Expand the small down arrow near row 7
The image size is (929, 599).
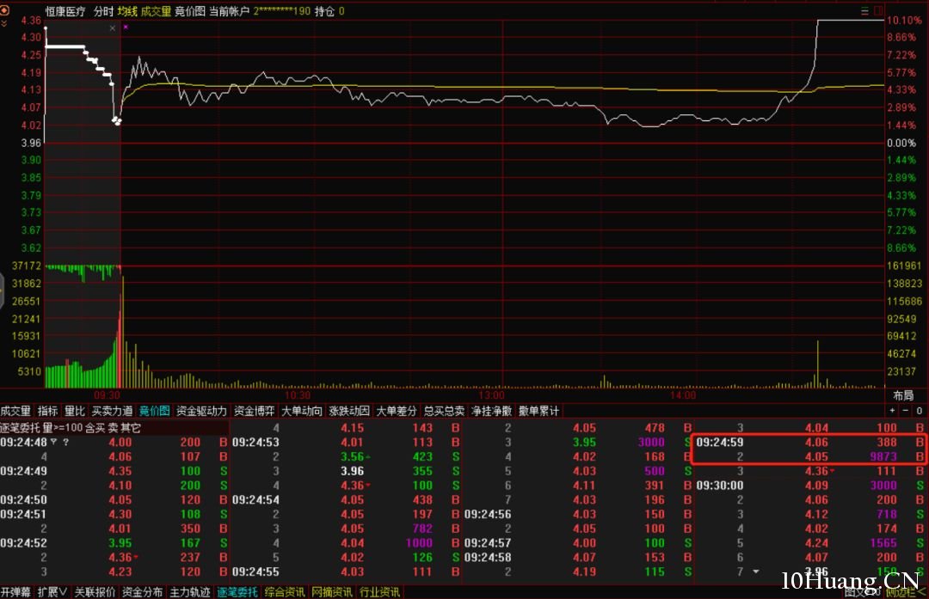click(x=755, y=571)
